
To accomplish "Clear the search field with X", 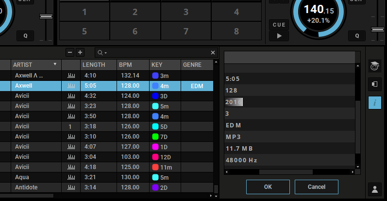I will pos(213,52).
